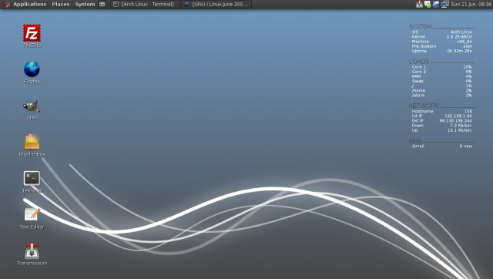Switch to Arch Linux - Terminal window
Image resolution: width=493 pixels, height=279 pixels.
(145, 4)
